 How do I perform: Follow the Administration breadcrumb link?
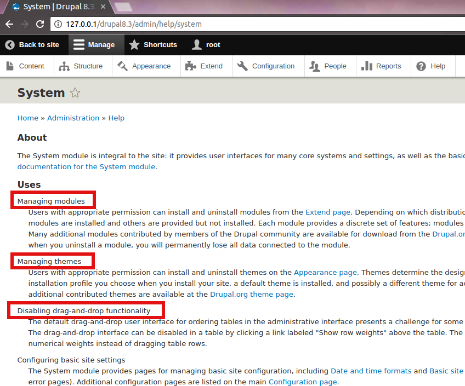click(73, 118)
